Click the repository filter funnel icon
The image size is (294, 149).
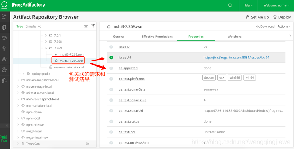93,26
